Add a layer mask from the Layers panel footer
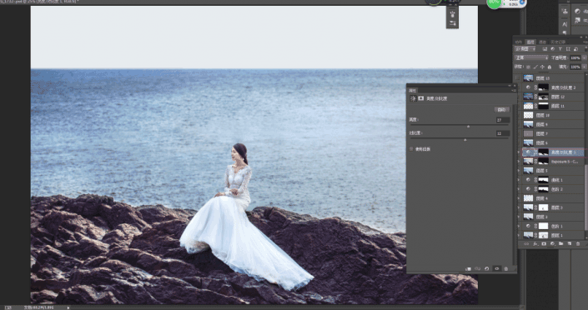 pyautogui.click(x=544, y=243)
